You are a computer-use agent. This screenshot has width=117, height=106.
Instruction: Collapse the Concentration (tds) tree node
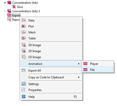tap(5, 2)
